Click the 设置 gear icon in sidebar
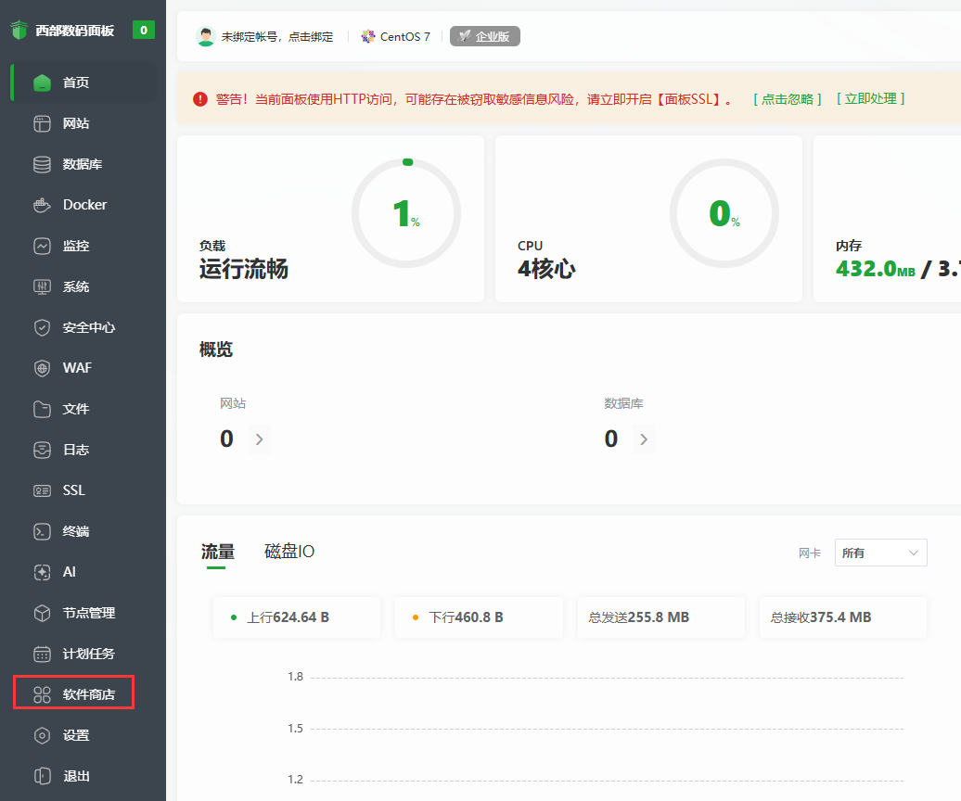The image size is (961, 801). point(42,735)
